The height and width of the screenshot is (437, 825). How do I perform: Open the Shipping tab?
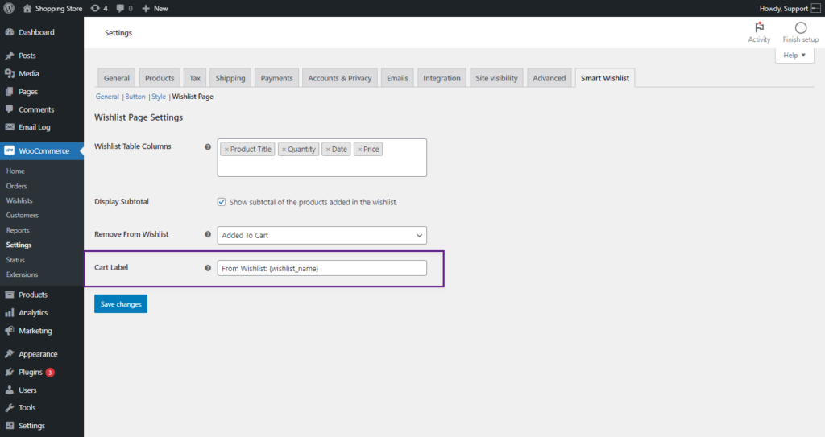(x=230, y=78)
